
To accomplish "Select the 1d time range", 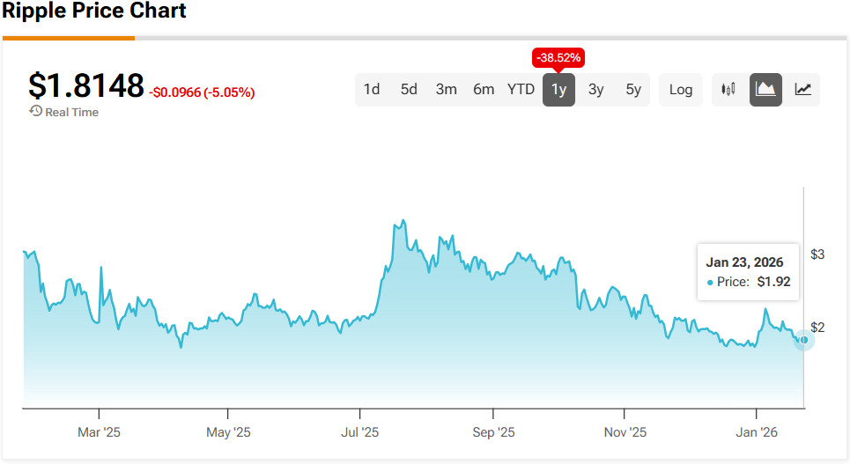I will 372,90.
